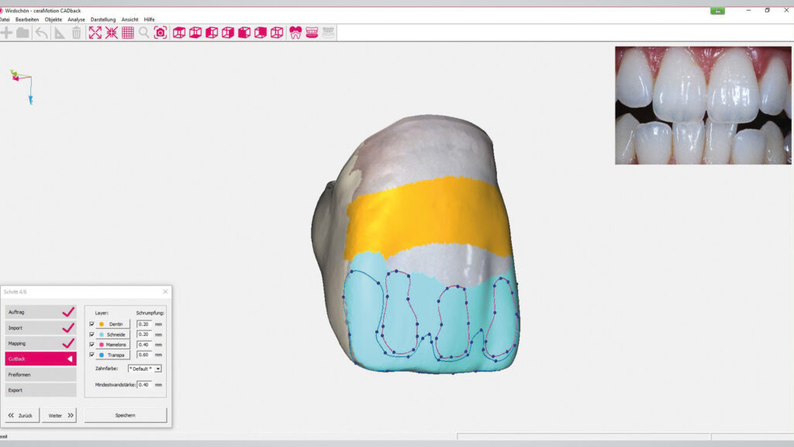Viewport: 794px width, 447px height.
Task: Click the zoom-to-fit expand arrows icon
Action: pyautogui.click(x=95, y=33)
